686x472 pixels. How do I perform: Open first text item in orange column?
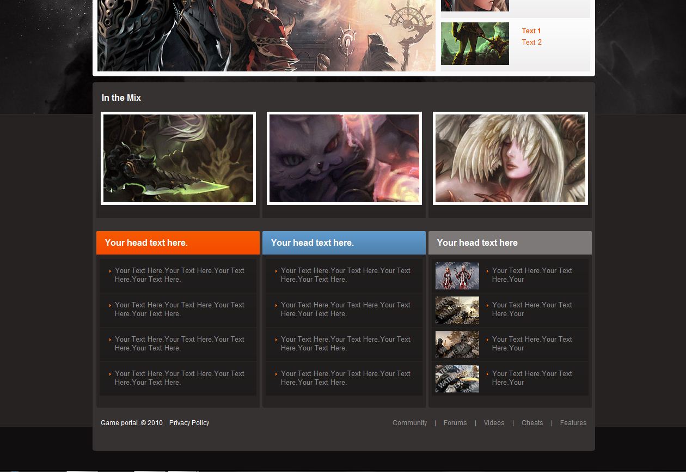pos(179,275)
